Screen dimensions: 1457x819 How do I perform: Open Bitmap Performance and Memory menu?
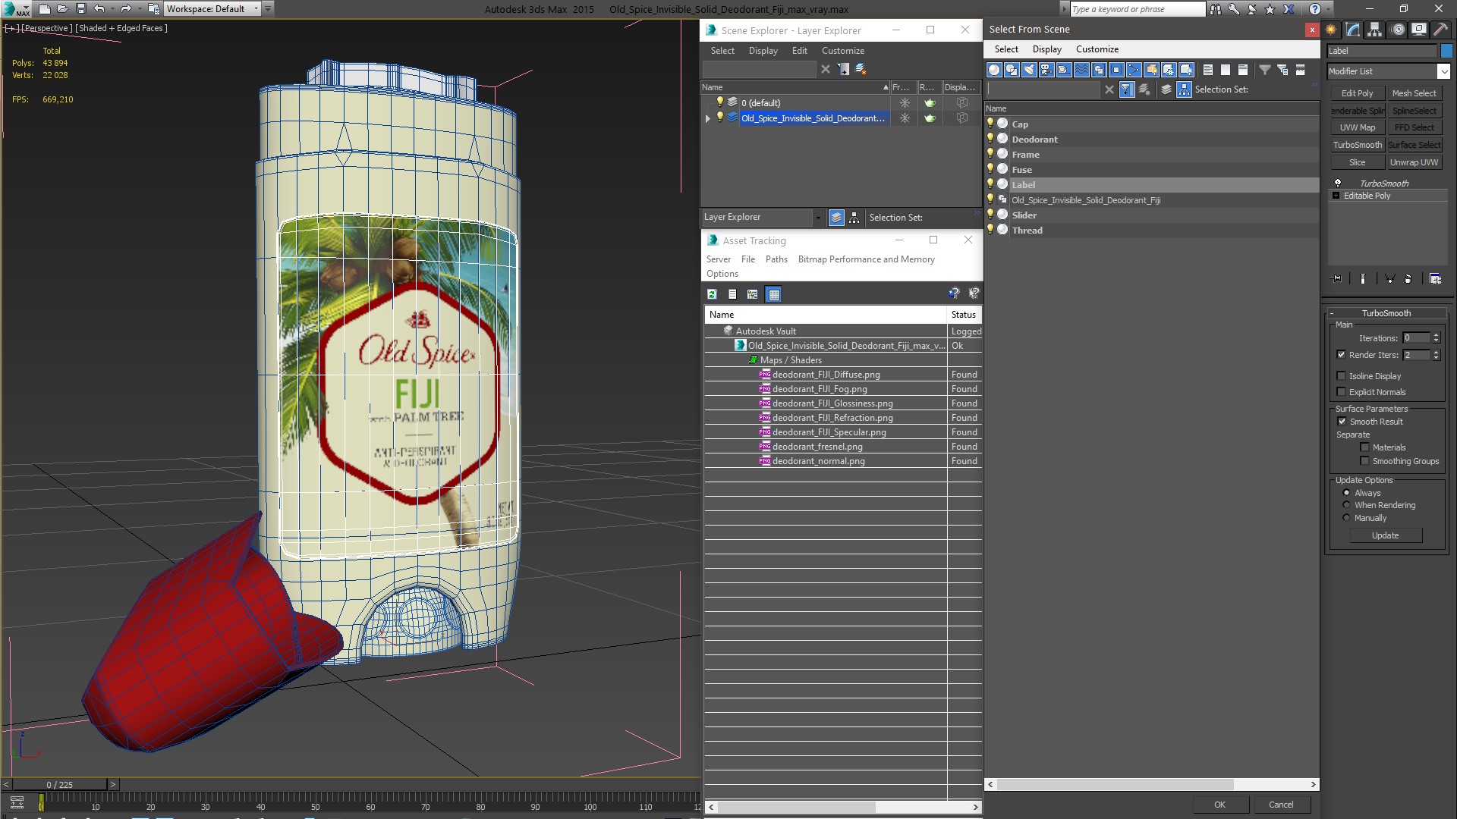[866, 259]
